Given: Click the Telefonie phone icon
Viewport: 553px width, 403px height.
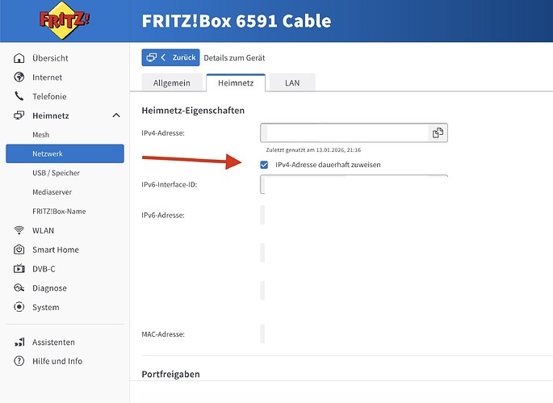Looking at the screenshot, I should (x=19, y=96).
